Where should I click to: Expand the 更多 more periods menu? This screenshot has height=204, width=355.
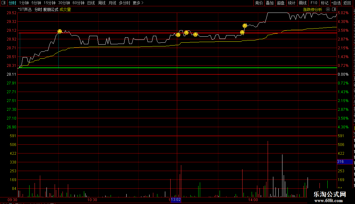(x=138, y=3)
